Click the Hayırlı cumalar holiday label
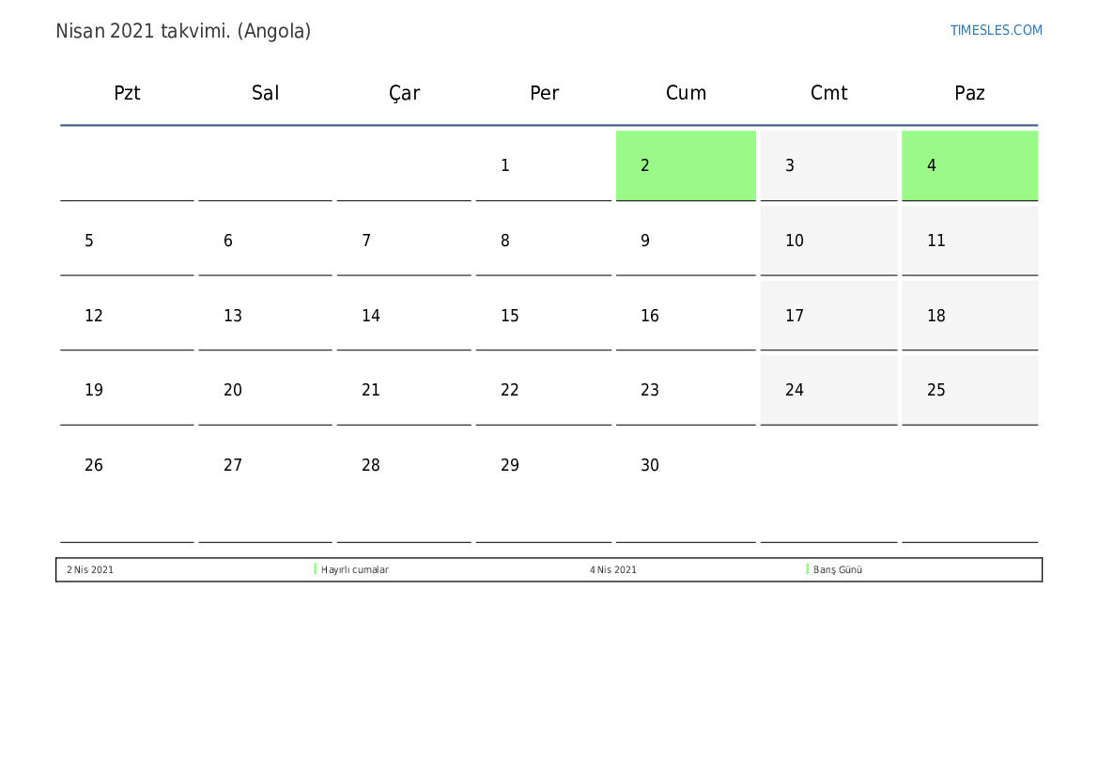Screen dimensions: 1098x777 coord(354,569)
